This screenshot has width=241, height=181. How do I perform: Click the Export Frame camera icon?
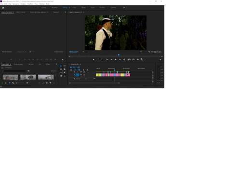point(138,60)
